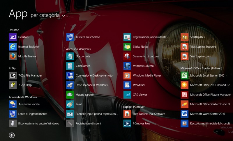Image resolution: width=233 pixels, height=141 pixels.
Task: Launch Microsoft Excel Starter 2010 icon
Action: coord(185,75)
